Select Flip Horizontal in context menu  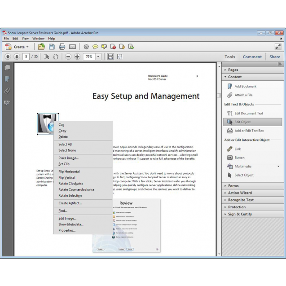click(69, 172)
